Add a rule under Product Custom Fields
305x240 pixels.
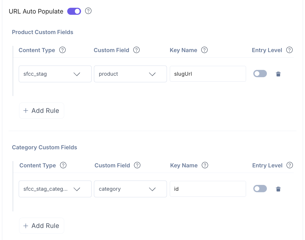pyautogui.click(x=41, y=110)
